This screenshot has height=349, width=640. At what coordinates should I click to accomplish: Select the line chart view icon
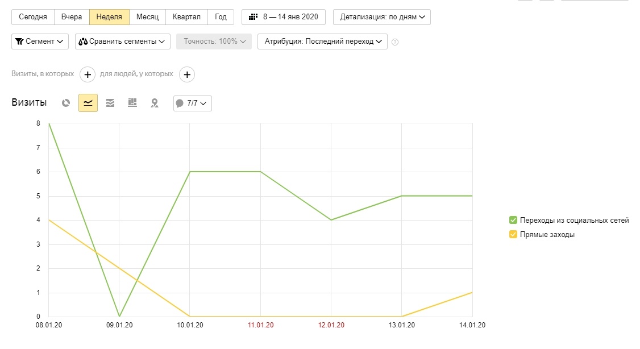pos(88,103)
